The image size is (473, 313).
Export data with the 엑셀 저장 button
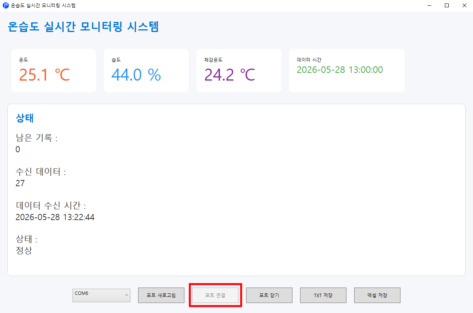[x=377, y=295]
